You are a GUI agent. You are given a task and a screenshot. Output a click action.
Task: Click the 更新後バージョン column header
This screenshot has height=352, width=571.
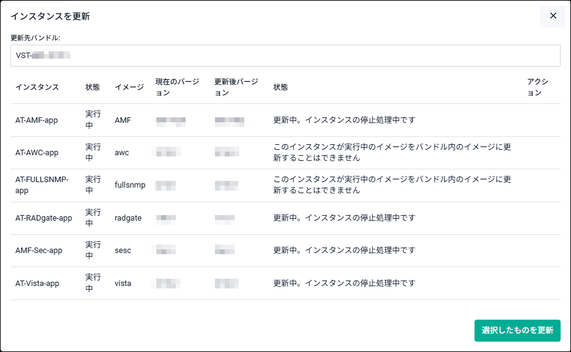236,87
